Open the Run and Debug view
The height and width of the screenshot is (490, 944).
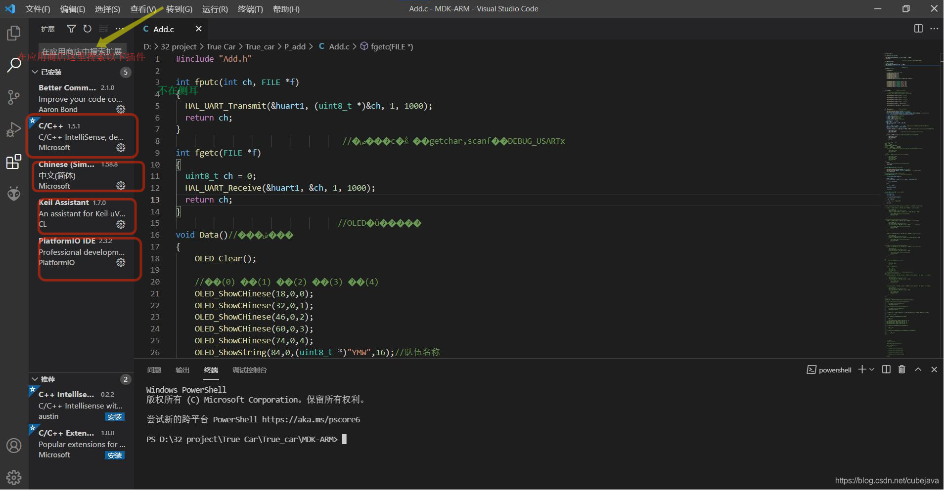14,129
